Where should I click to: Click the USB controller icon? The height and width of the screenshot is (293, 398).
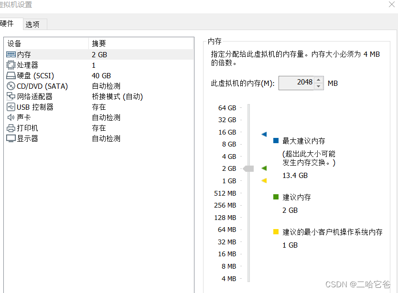pos(11,107)
